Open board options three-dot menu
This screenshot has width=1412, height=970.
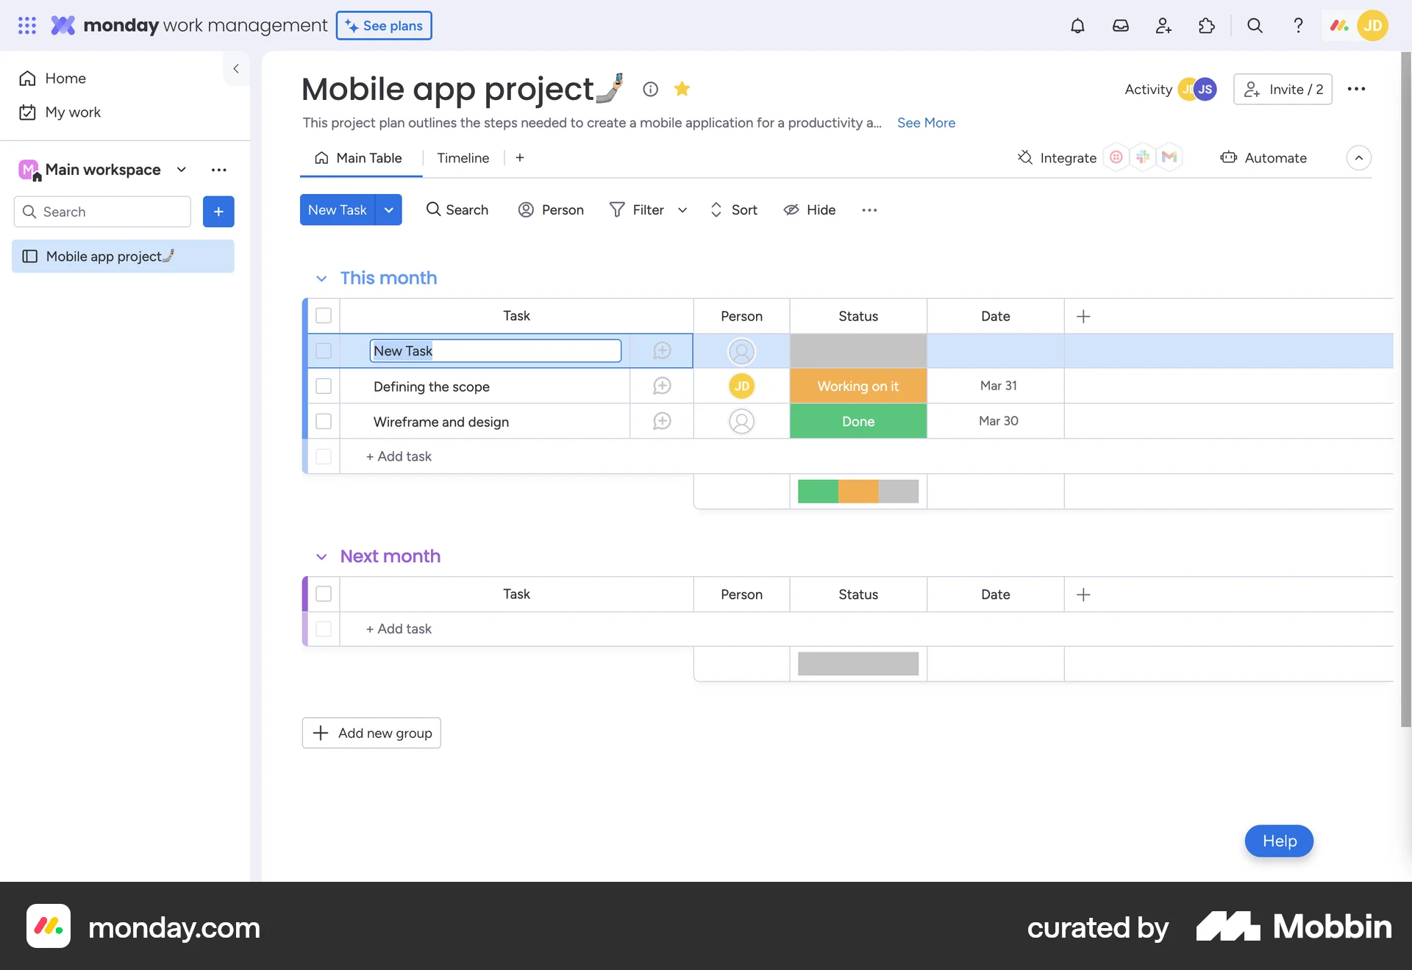tap(1356, 89)
